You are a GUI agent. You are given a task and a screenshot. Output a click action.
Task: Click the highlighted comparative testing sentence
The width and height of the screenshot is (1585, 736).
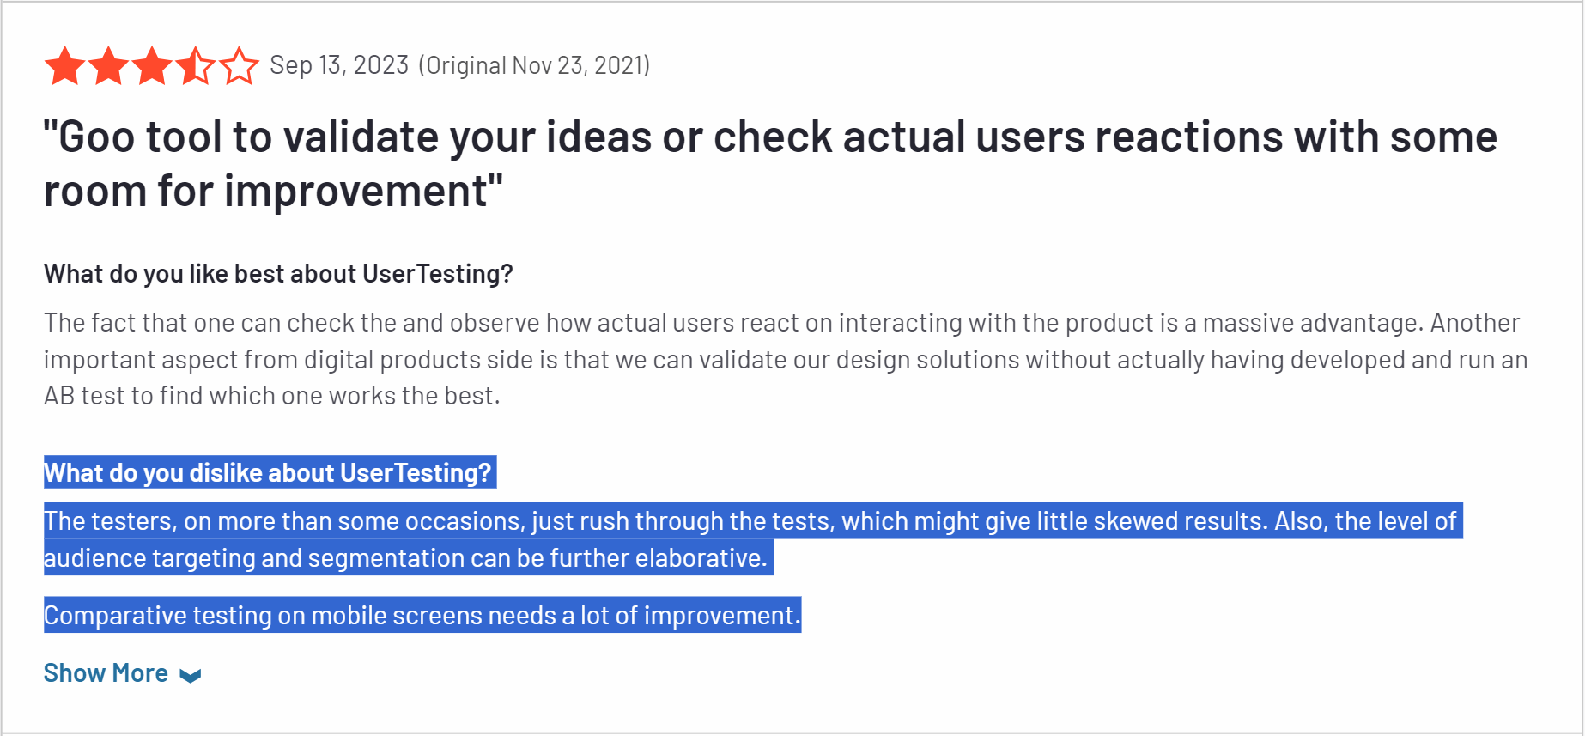click(x=422, y=615)
